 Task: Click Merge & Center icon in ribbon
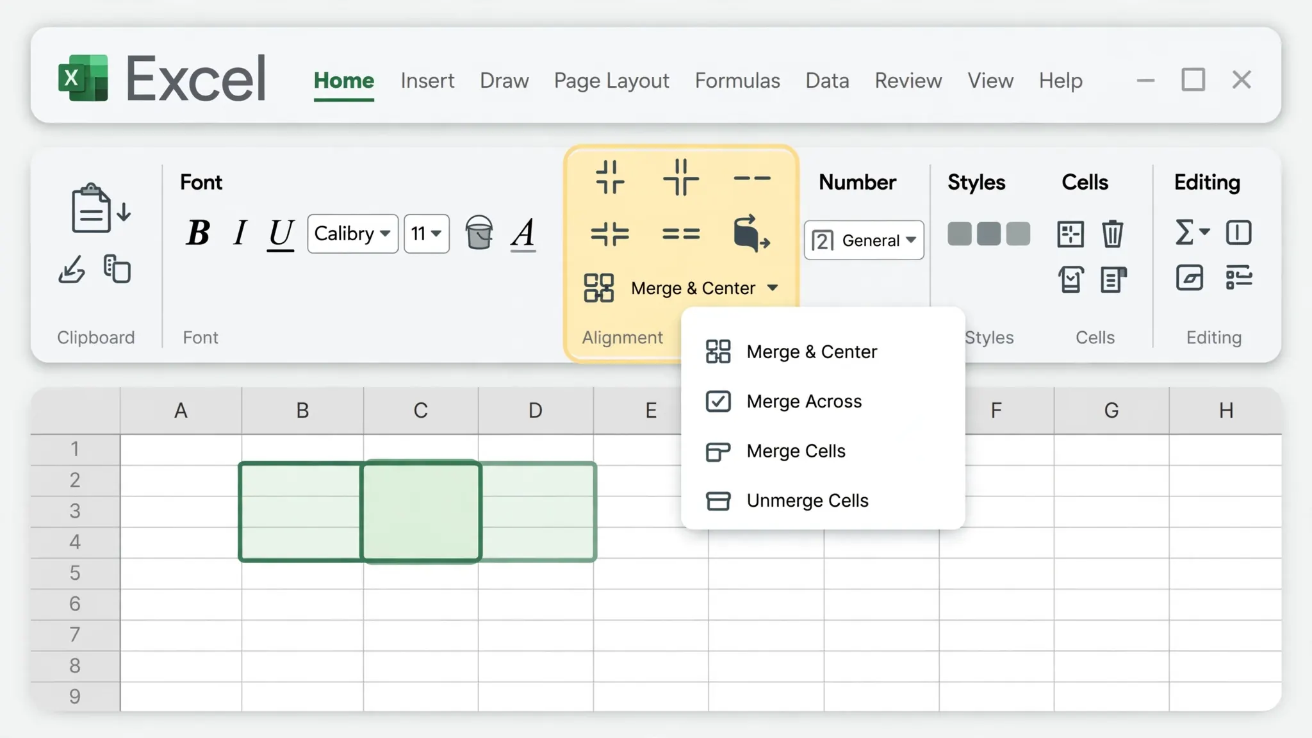(x=599, y=288)
